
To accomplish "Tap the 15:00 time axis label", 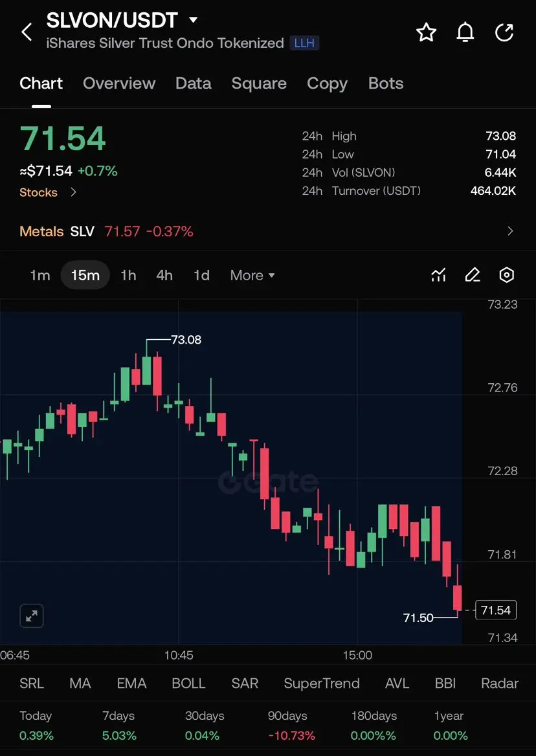I will point(357,655).
